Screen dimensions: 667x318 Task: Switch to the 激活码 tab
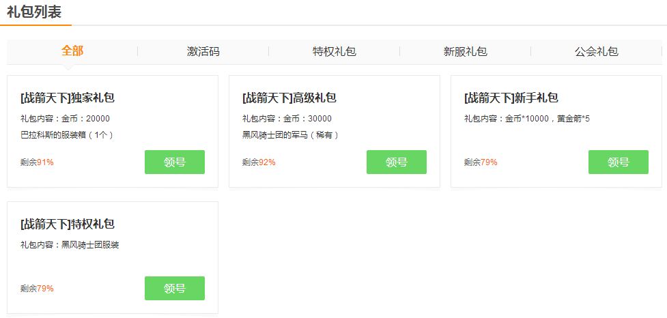[203, 52]
